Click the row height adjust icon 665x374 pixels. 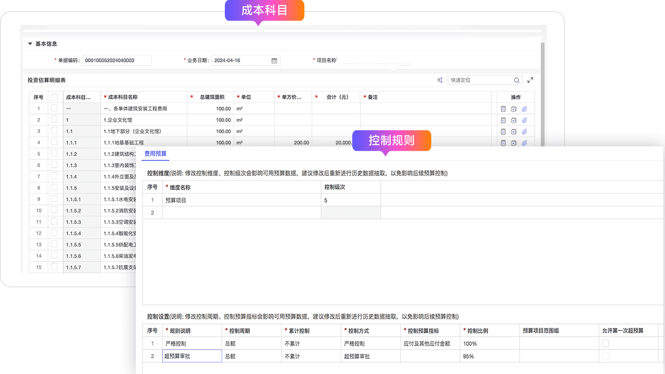(x=440, y=80)
